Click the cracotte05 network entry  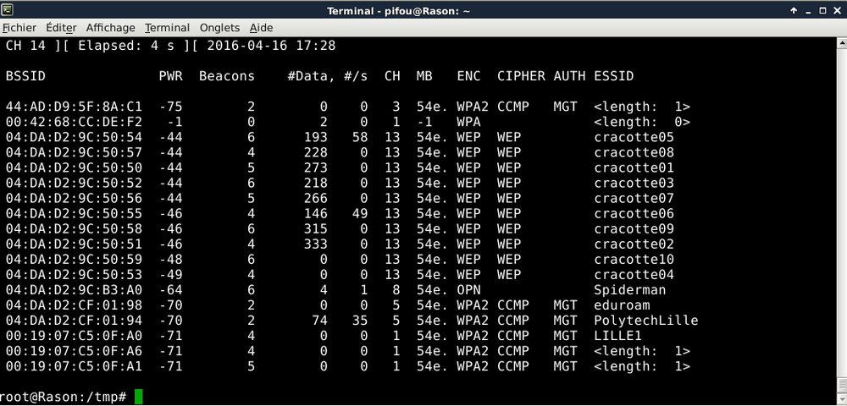click(x=634, y=137)
